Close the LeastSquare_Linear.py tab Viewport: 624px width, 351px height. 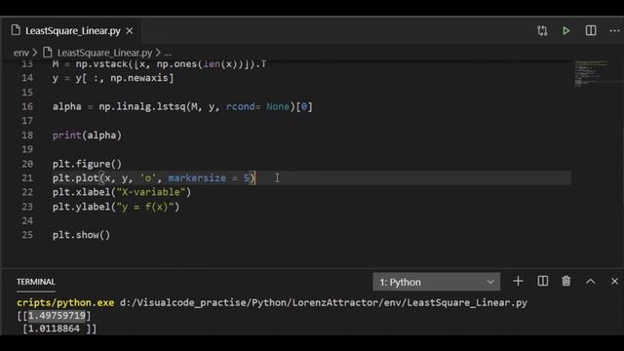(x=130, y=30)
